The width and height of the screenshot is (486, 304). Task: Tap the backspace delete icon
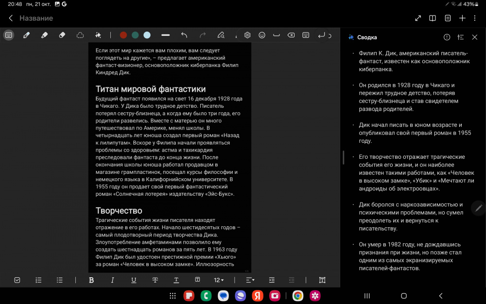pyautogui.click(x=291, y=35)
